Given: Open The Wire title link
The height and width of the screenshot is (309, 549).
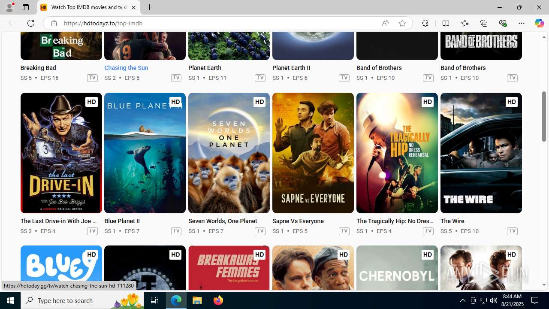Looking at the screenshot, I should 452,221.
